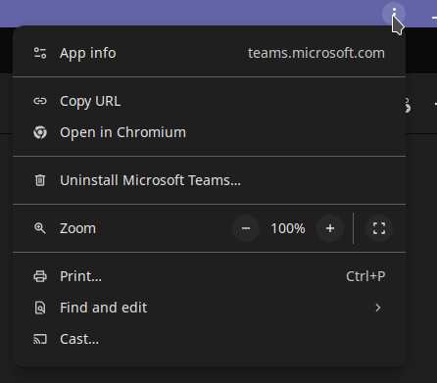The image size is (437, 383).
Task: Increase zoom with the plus button
Action: pyautogui.click(x=330, y=228)
